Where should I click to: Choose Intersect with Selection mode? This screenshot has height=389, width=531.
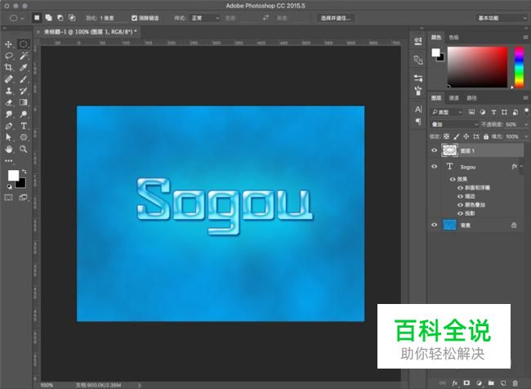click(72, 18)
